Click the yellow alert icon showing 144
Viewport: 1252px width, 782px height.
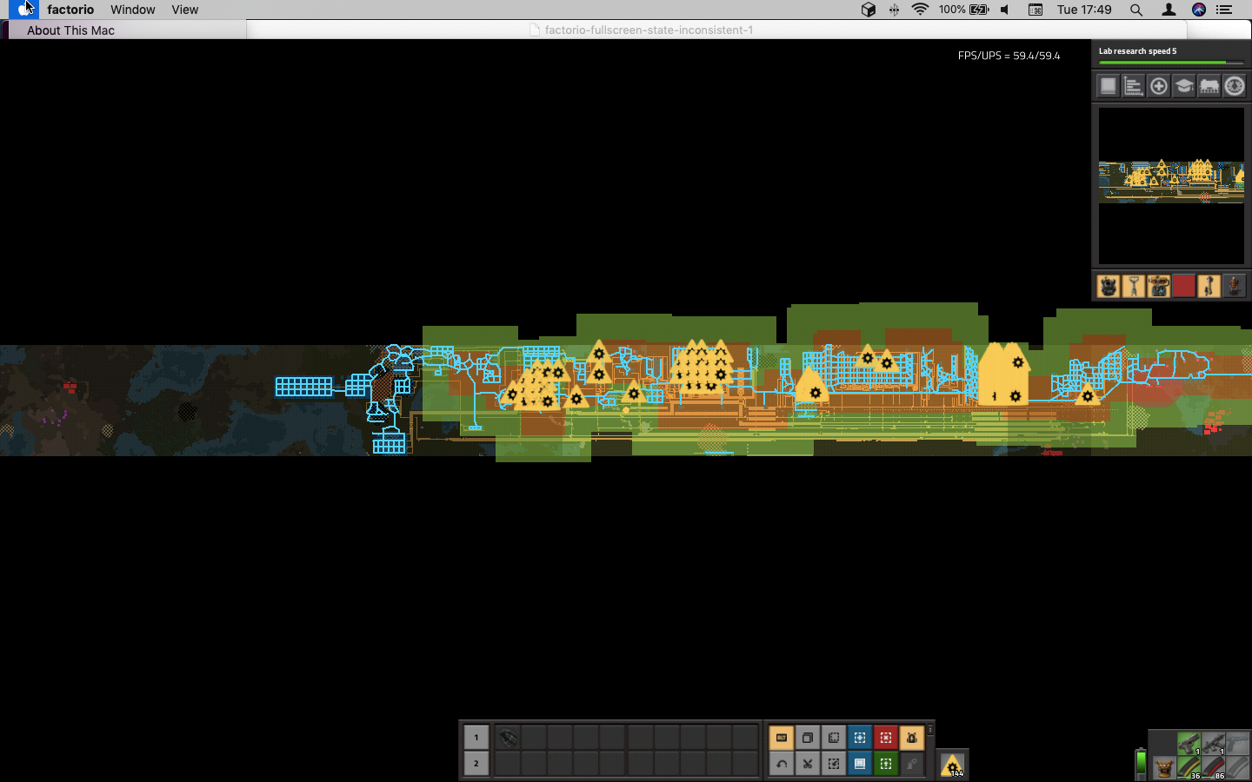click(953, 765)
